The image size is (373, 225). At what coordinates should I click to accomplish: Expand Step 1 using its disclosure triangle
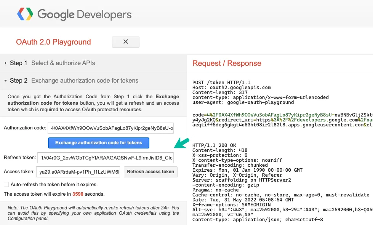pos(6,63)
